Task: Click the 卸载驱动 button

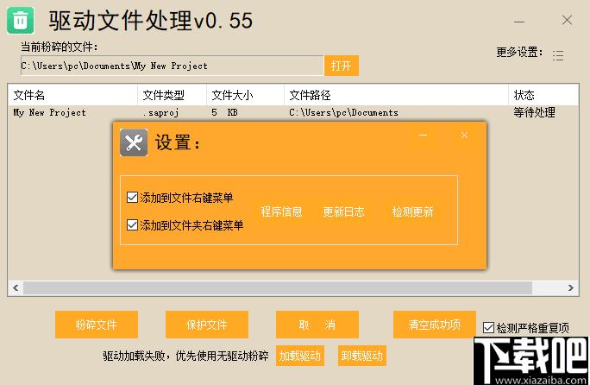Action: (362, 356)
